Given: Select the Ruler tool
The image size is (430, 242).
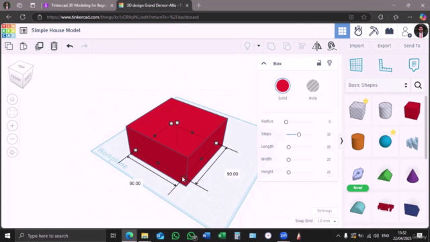Looking at the screenshot, I should point(385,65).
